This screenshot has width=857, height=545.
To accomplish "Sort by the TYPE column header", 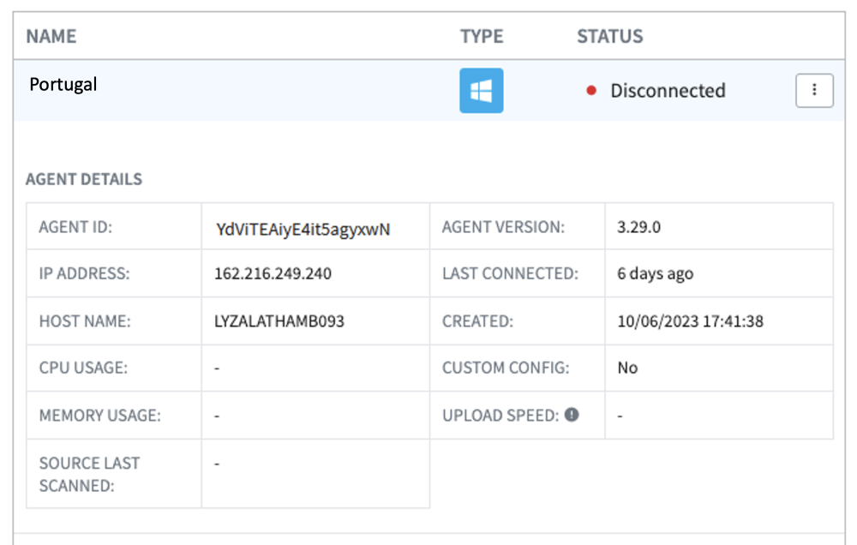I will click(482, 36).
